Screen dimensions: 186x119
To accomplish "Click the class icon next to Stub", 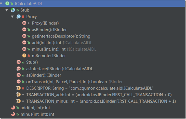I will tap(12, 10).
